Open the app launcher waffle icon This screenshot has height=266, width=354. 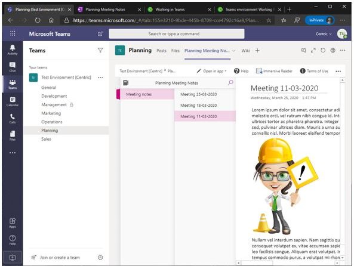point(13,33)
